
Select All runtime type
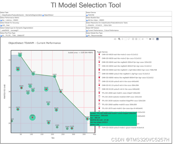[x=1, y=36]
